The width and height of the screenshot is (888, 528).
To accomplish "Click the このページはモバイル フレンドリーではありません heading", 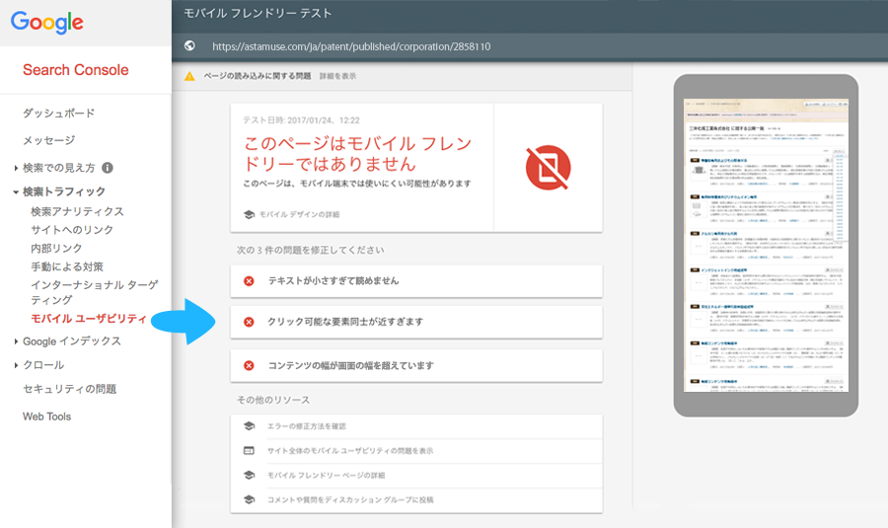I will 357,154.
